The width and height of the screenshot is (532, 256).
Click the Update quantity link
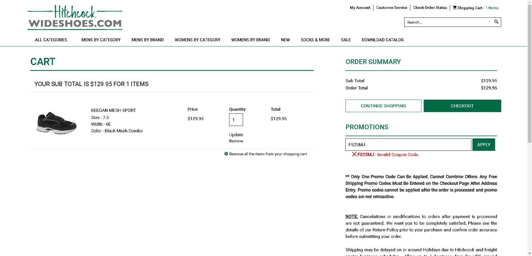(x=236, y=135)
